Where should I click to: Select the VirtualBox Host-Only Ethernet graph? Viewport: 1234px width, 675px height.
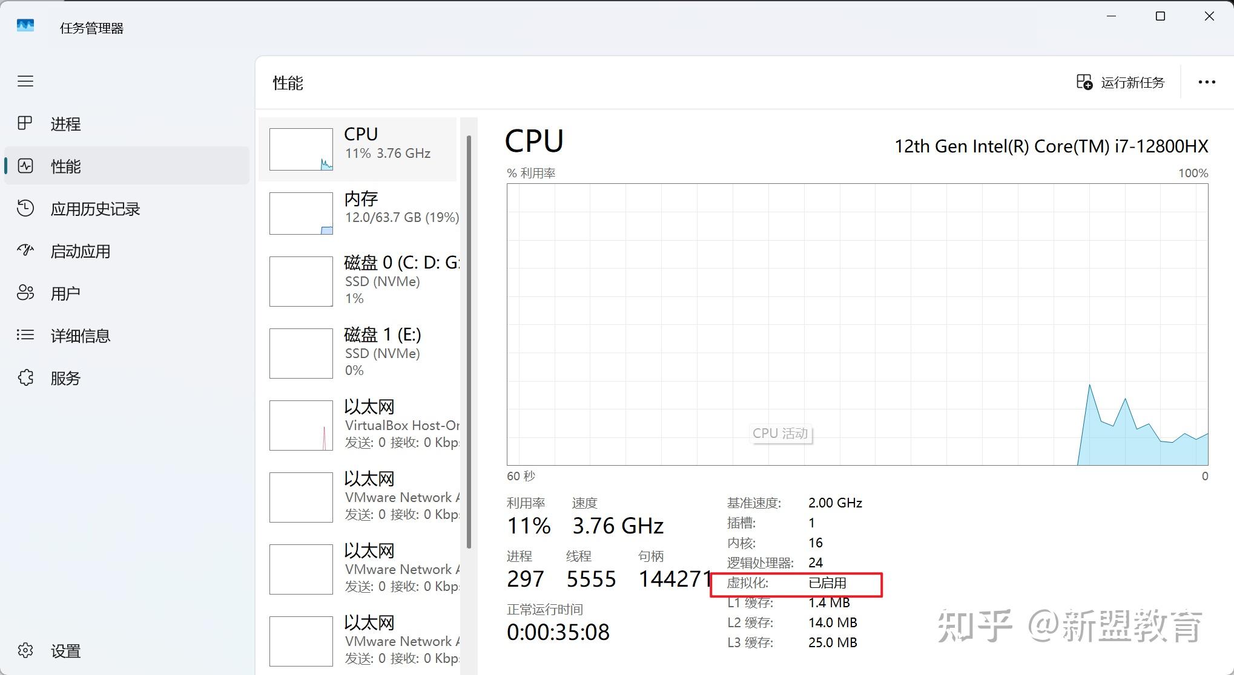coord(357,424)
